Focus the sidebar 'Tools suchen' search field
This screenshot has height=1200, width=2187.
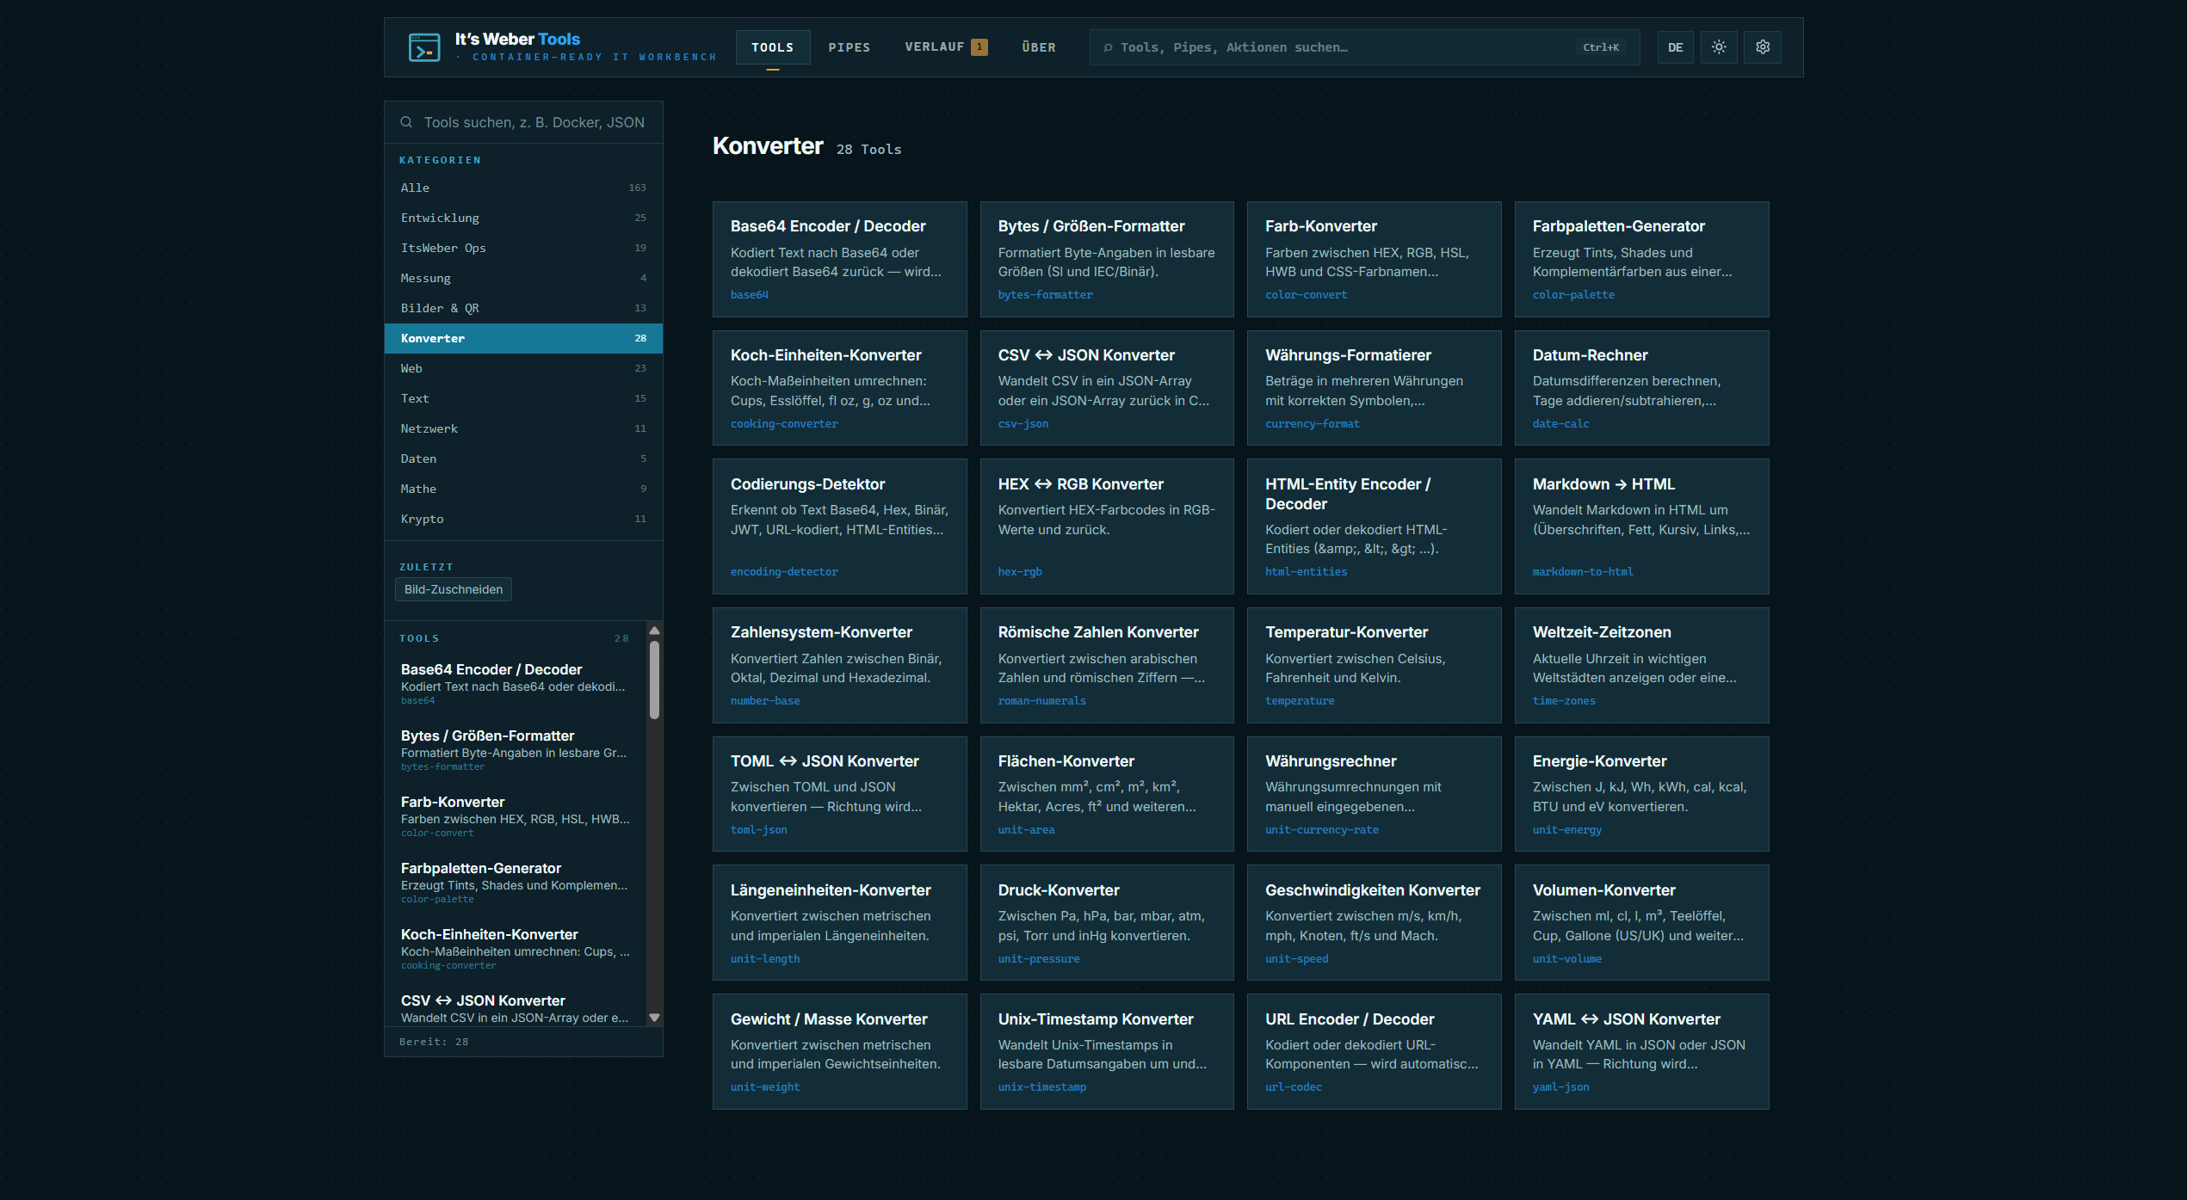coord(523,122)
